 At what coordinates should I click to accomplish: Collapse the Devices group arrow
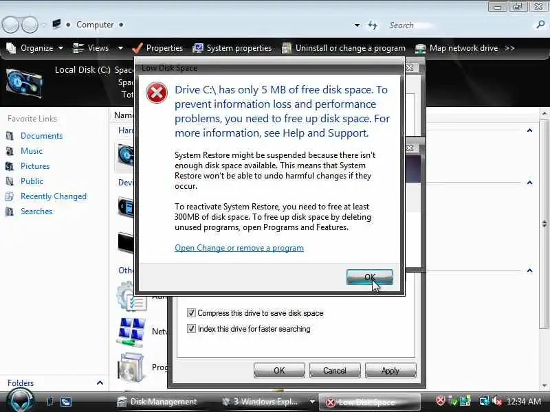tap(529, 183)
